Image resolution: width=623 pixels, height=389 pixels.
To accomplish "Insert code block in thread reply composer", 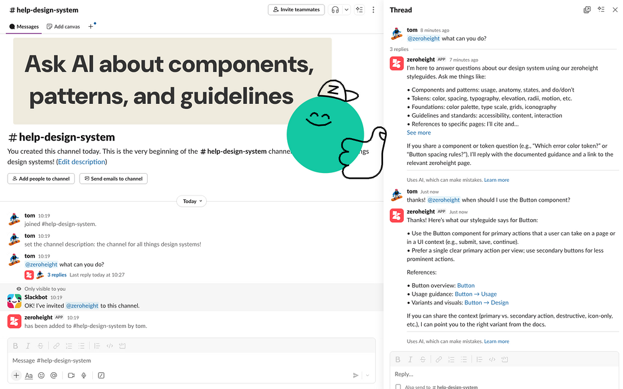I will coord(505,359).
